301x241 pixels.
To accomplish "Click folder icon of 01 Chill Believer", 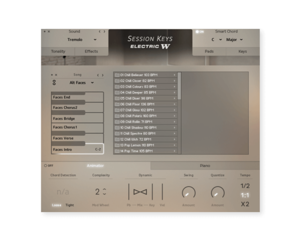I will tap(117, 75).
